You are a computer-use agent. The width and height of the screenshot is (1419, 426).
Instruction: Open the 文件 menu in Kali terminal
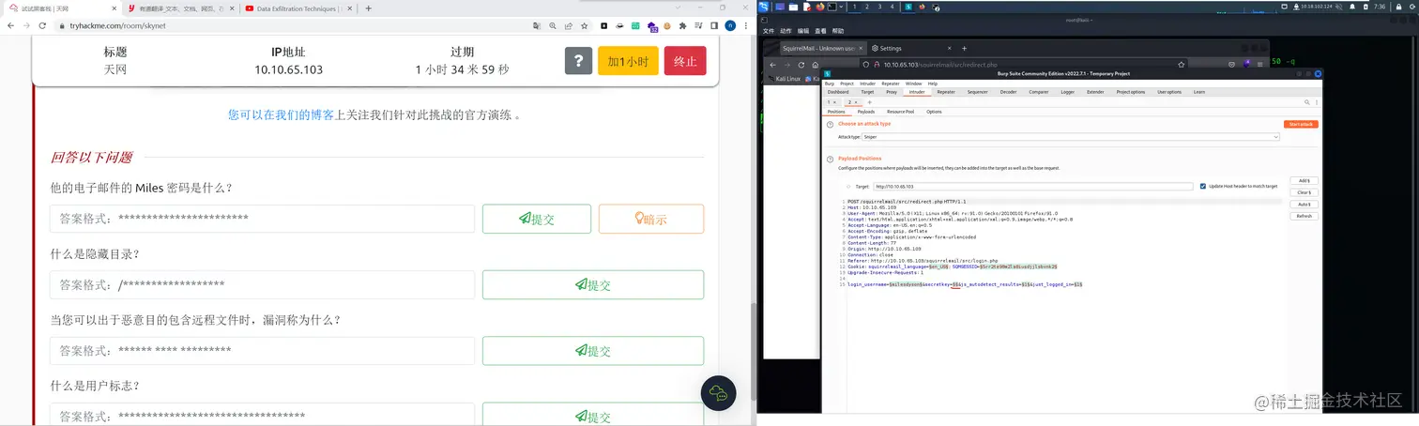point(768,31)
